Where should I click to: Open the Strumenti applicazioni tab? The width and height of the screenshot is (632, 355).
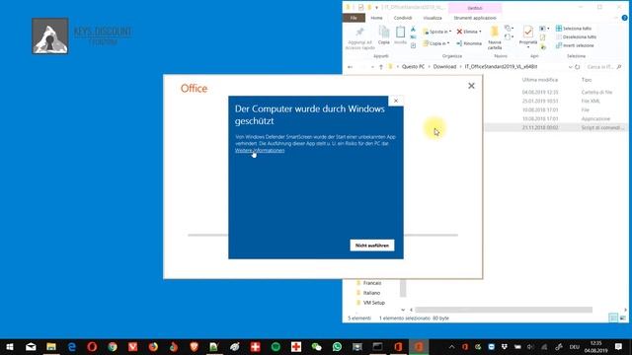[475, 18]
